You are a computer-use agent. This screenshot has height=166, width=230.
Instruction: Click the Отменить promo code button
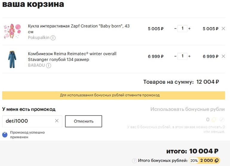point(84,121)
